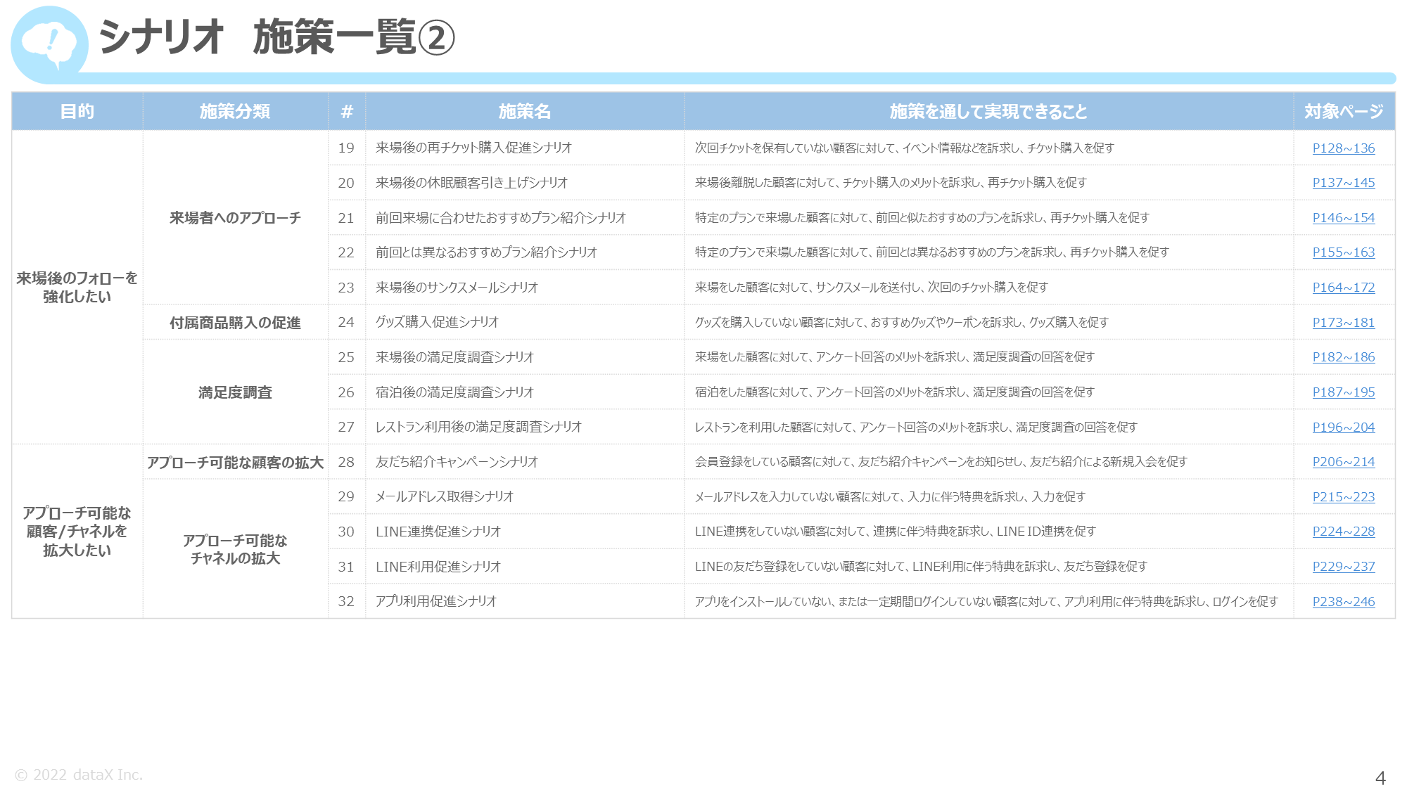Click description starting 宿泊をした顧客に対して
The height and width of the screenshot is (791, 1407).
coord(895,392)
